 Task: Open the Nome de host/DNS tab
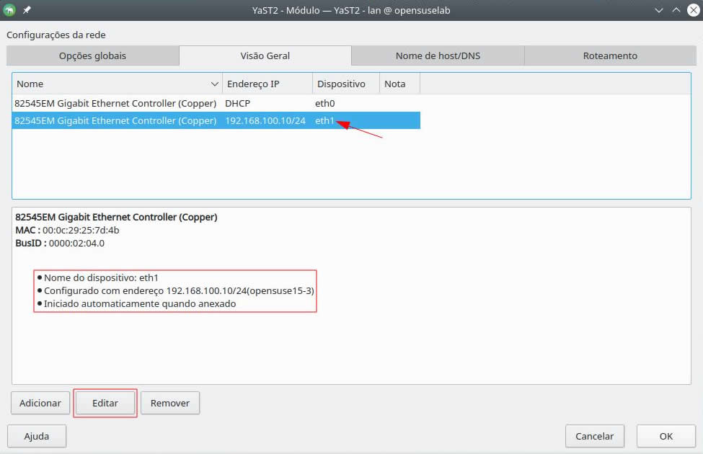[x=438, y=55]
